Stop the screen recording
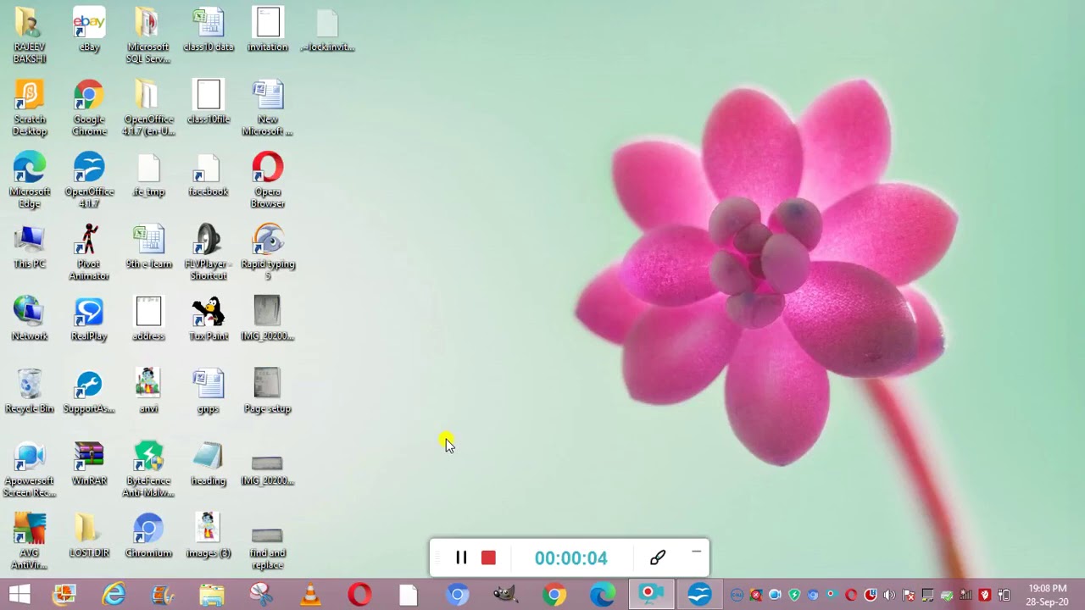Viewport: 1085px width, 610px height. pos(488,557)
